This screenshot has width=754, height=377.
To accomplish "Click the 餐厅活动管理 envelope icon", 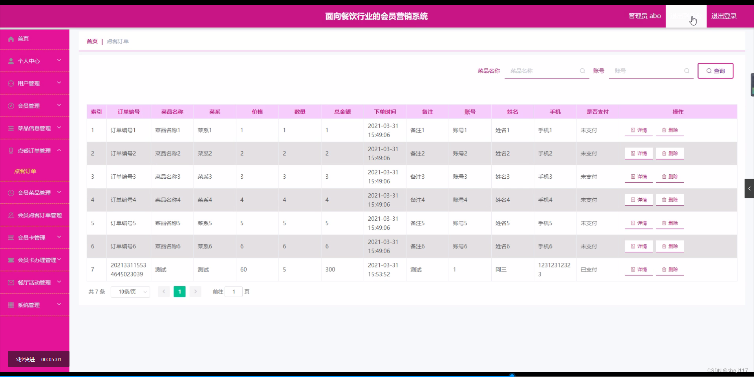I will click(x=11, y=282).
